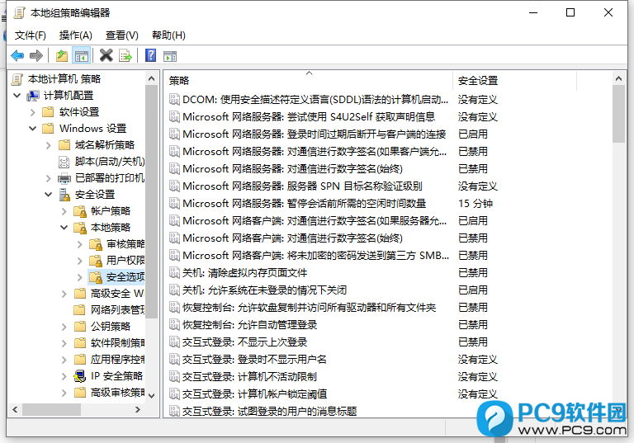Screen dimensions: 634x443
Task: Click the Forward arrow toolbar icon
Action: pyautogui.click(x=36, y=55)
